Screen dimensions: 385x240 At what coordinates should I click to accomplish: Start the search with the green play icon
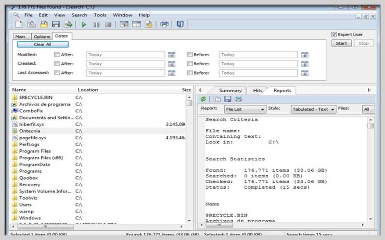coord(84,24)
